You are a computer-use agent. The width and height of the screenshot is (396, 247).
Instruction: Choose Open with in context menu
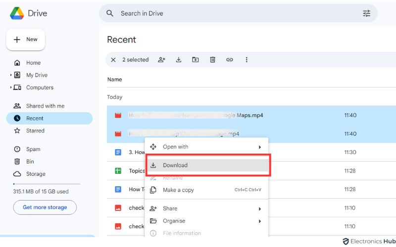[206, 147]
